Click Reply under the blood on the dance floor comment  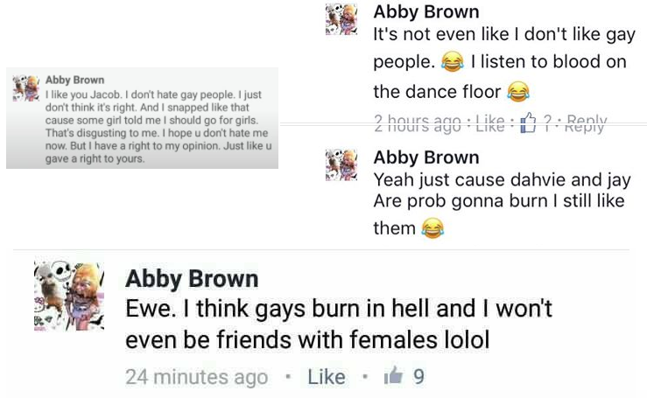coord(587,123)
